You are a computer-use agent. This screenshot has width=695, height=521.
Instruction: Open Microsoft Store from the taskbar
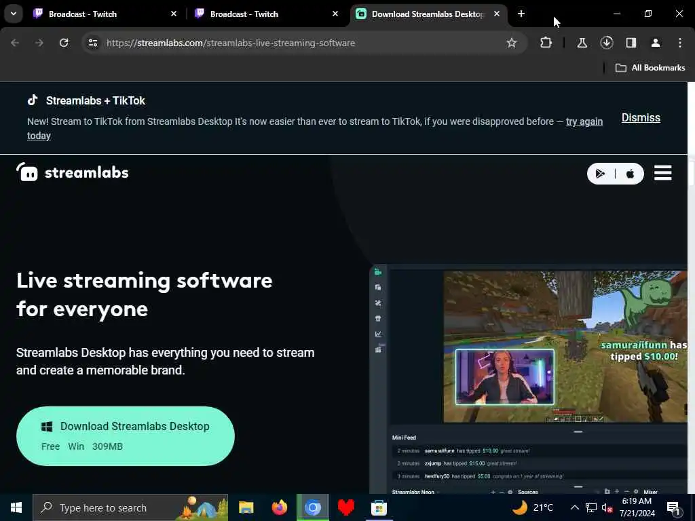(379, 507)
